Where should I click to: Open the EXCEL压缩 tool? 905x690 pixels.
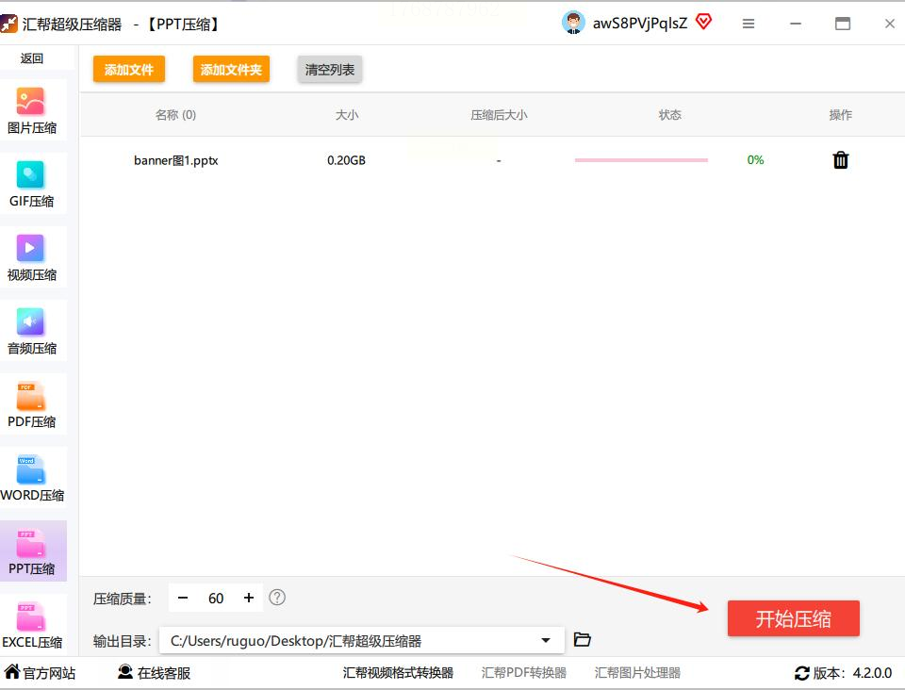[32, 624]
